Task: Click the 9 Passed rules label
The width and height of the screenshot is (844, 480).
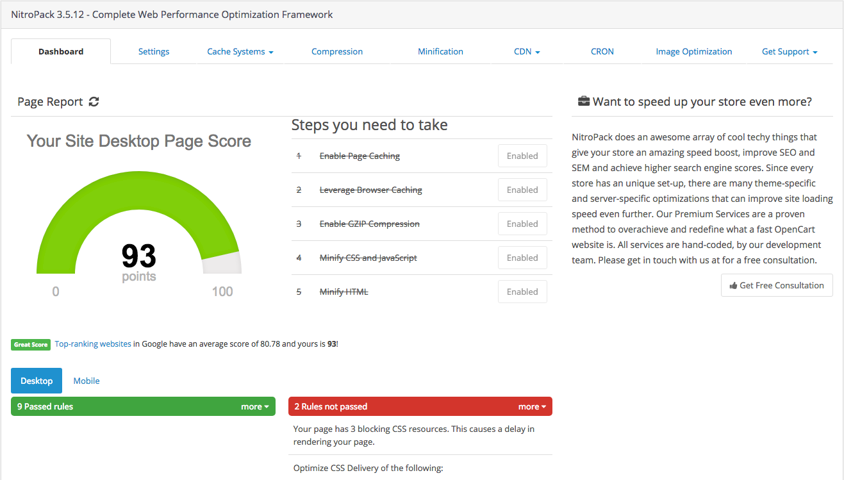Action: pyautogui.click(x=45, y=406)
